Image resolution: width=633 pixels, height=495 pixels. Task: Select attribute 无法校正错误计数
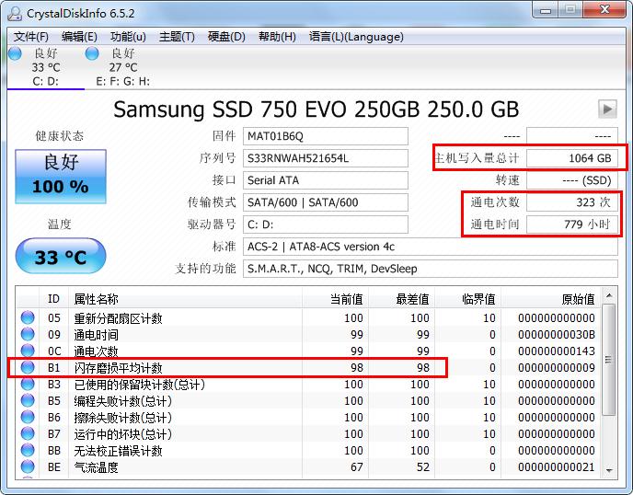[118, 451]
